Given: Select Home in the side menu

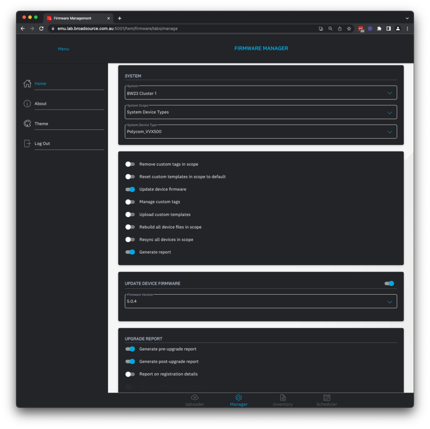Looking at the screenshot, I should [40, 84].
